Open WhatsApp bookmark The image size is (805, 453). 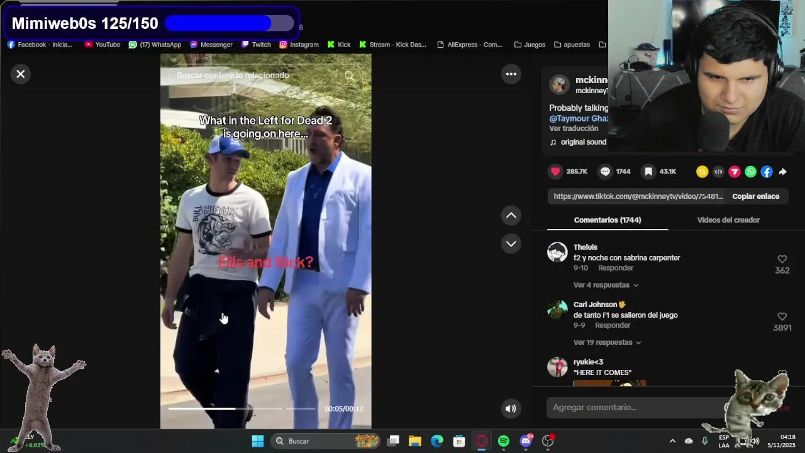coord(155,45)
